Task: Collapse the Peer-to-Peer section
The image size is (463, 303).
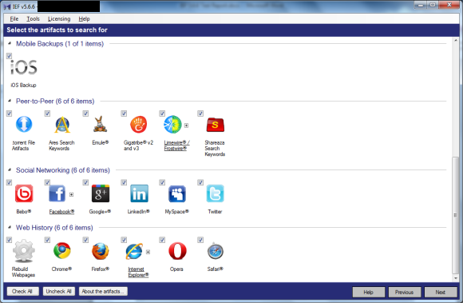Action: 10,101
